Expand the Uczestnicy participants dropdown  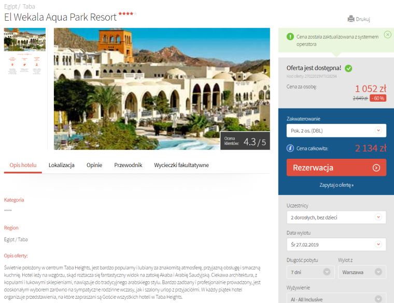point(336,217)
